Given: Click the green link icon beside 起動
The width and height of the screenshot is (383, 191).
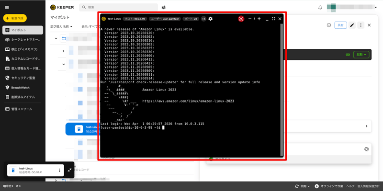Looking at the screenshot, I should 348,55.
